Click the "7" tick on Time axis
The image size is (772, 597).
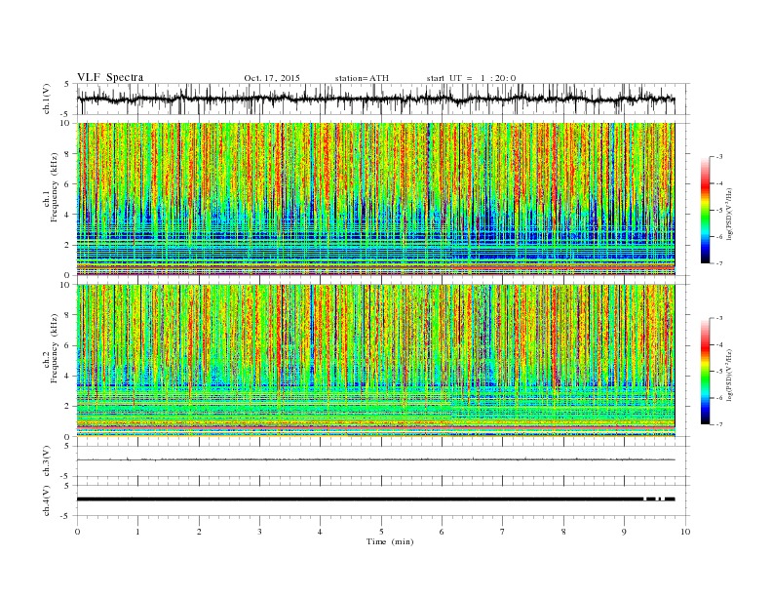pos(503,532)
